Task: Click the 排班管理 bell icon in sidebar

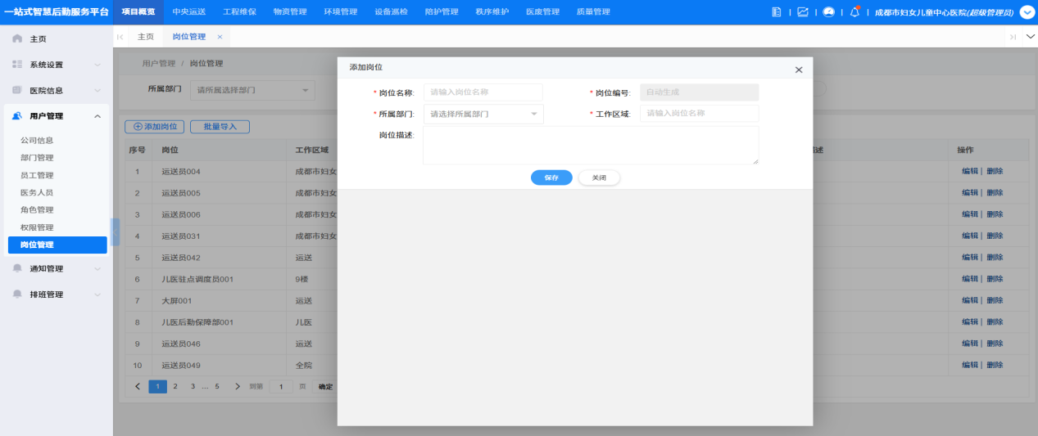Action: point(17,294)
